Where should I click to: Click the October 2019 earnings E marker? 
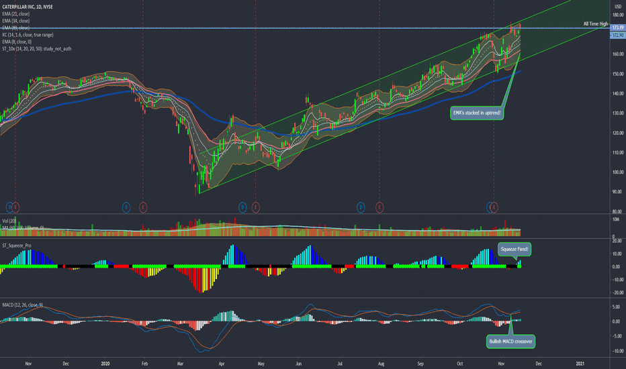15,207
